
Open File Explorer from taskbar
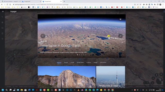(22, 90)
